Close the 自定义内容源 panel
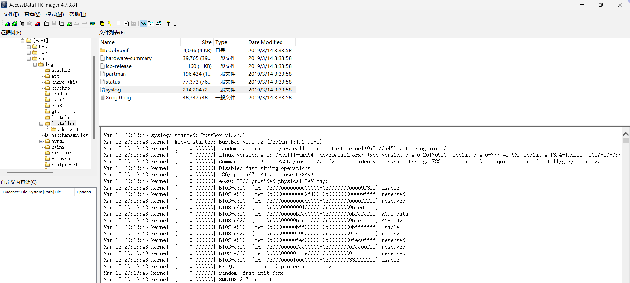The image size is (630, 283). tap(92, 182)
